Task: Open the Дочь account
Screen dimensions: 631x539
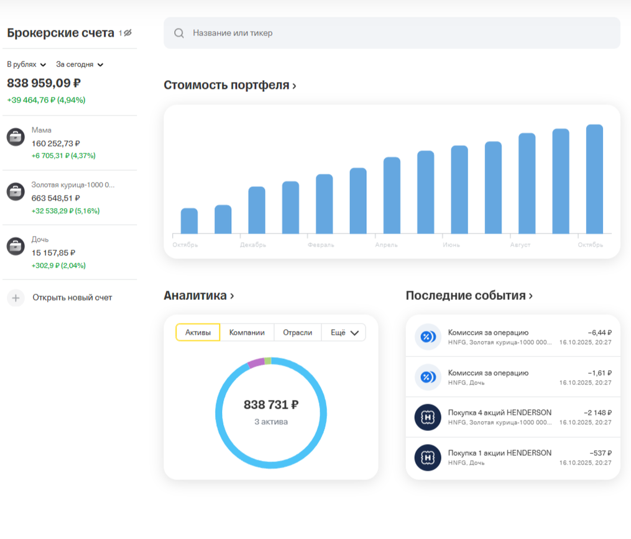Action: [x=70, y=252]
